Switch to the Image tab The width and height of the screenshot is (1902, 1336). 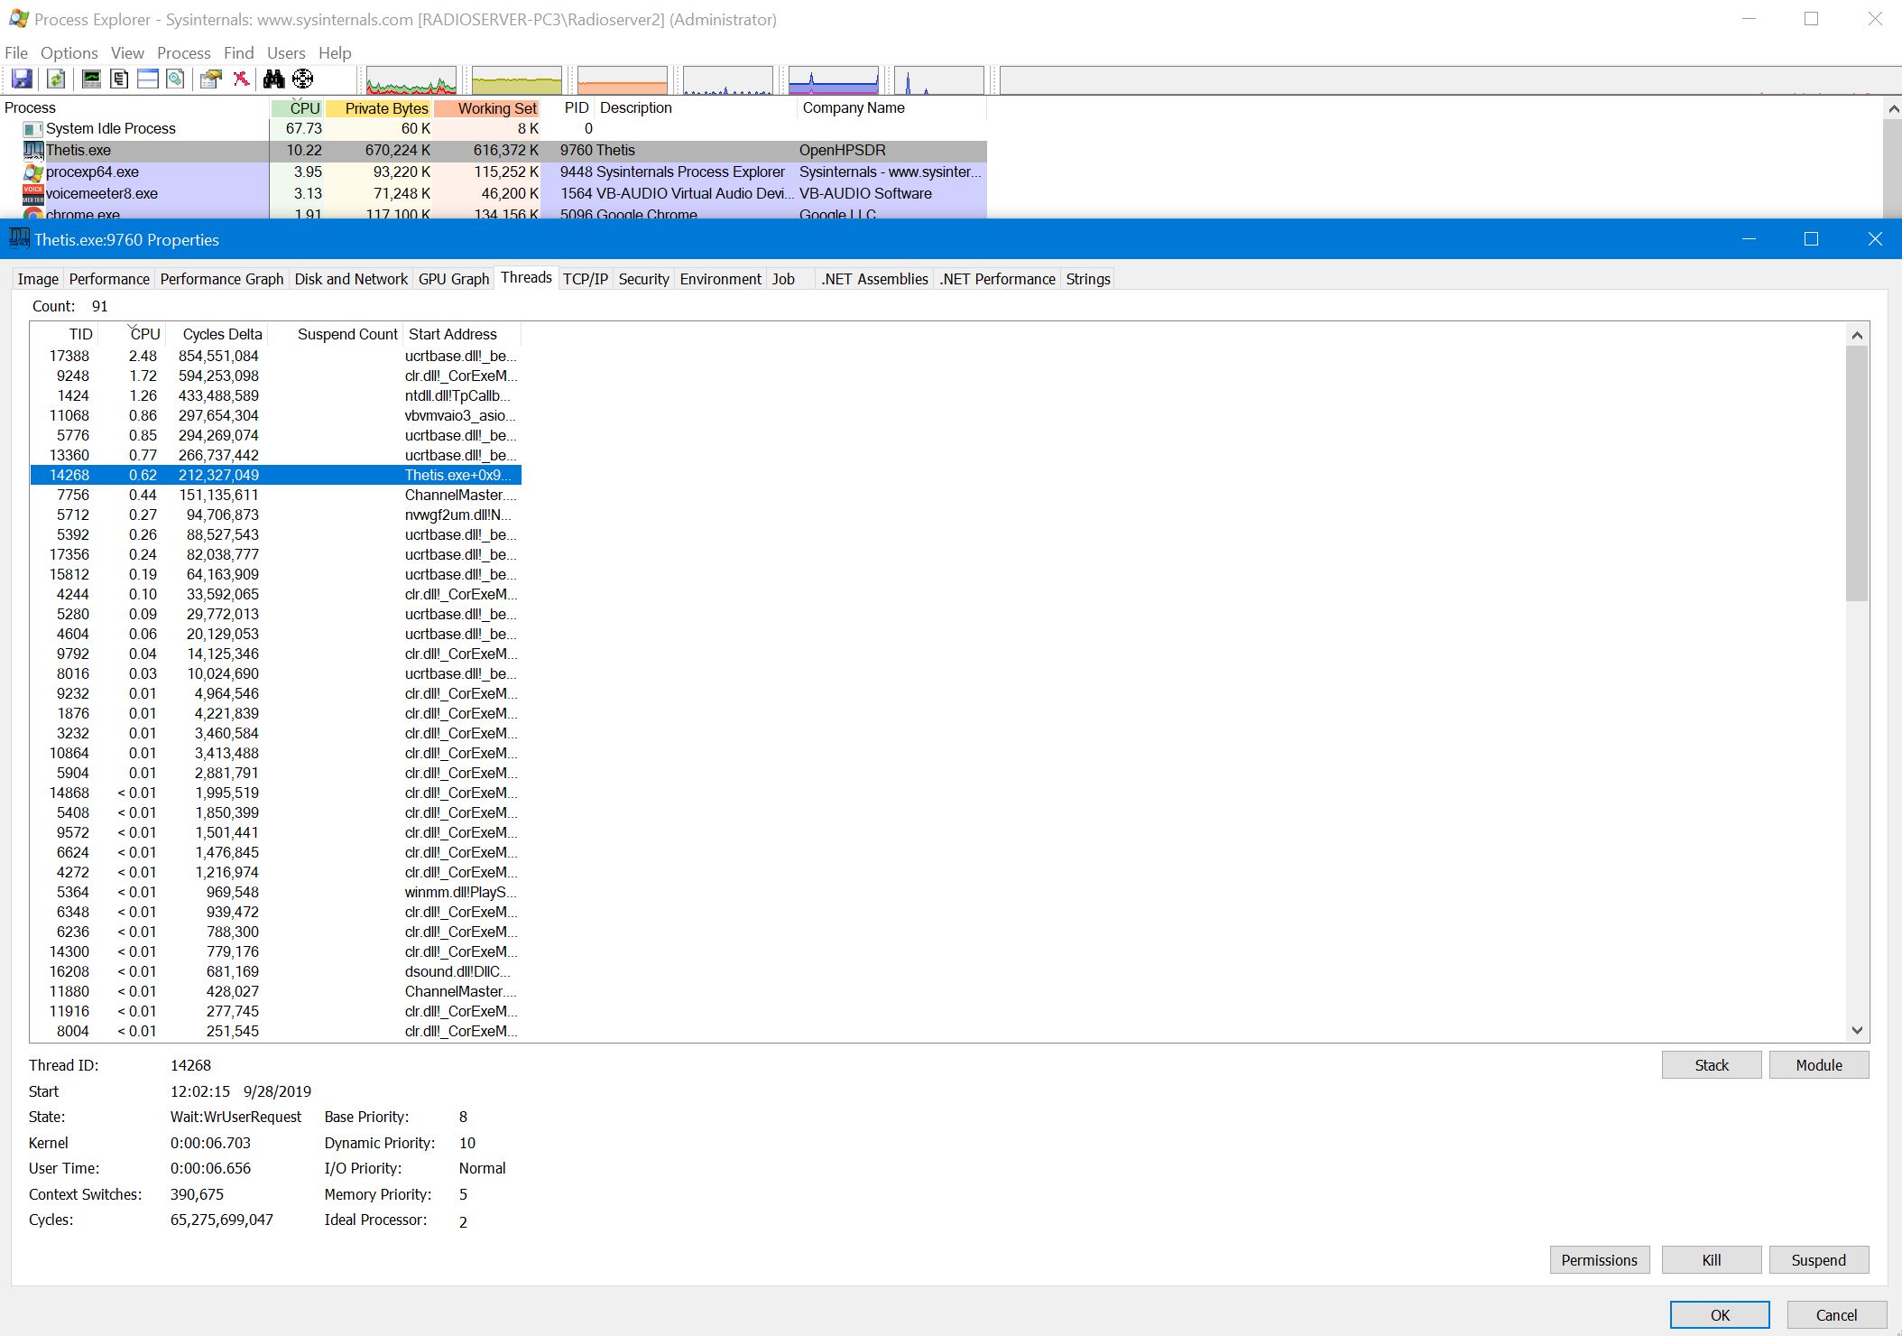click(38, 279)
